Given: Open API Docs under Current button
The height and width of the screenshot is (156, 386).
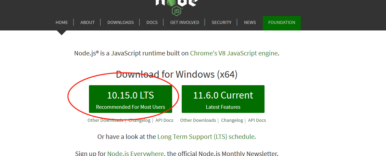Looking at the screenshot, I should click(257, 120).
